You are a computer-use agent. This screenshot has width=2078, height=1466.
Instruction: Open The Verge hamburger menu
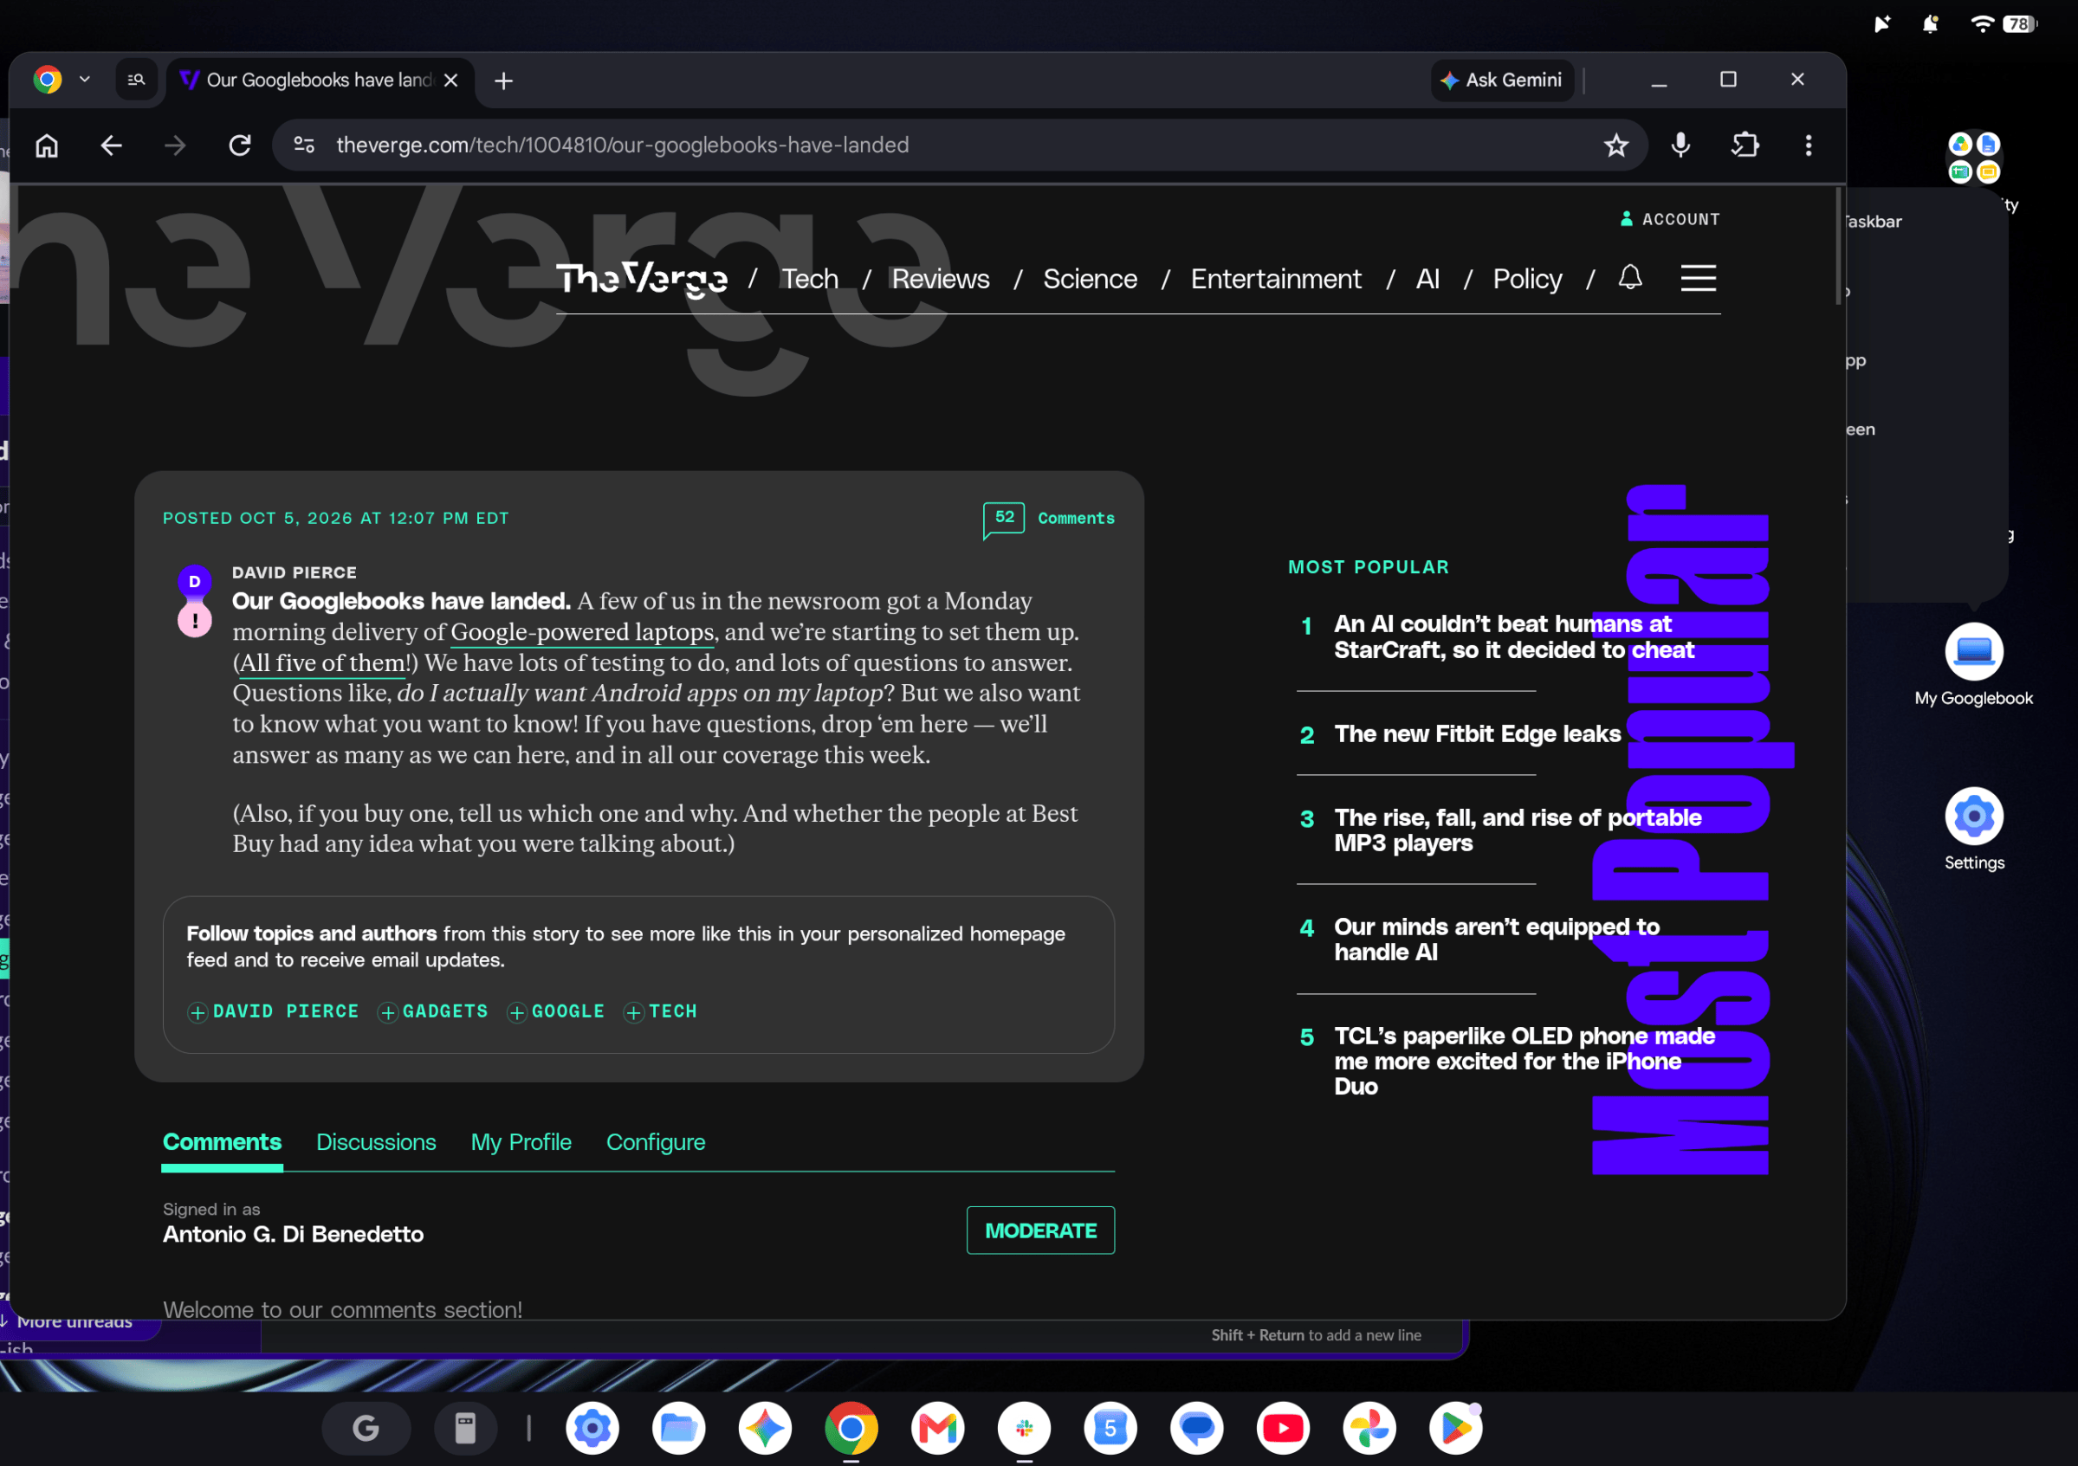pyautogui.click(x=1698, y=278)
